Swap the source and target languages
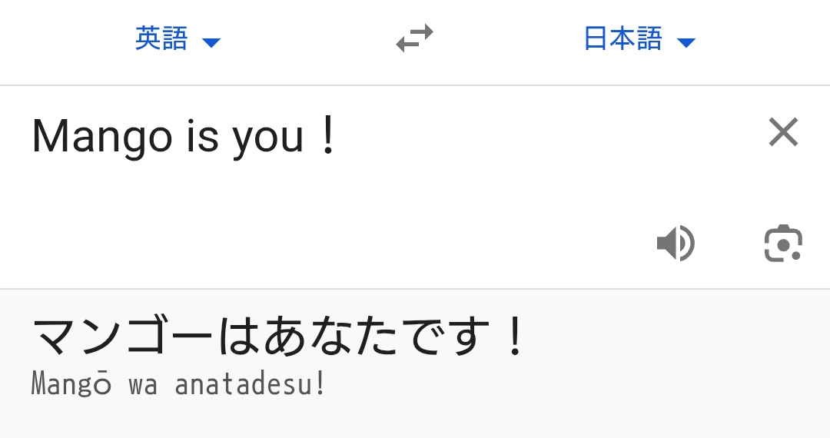Viewport: 830px width, 438px height. tap(414, 38)
